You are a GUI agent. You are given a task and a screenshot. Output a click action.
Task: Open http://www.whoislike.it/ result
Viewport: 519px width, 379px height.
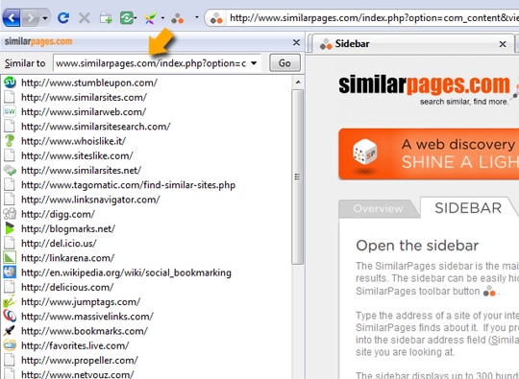tap(73, 141)
